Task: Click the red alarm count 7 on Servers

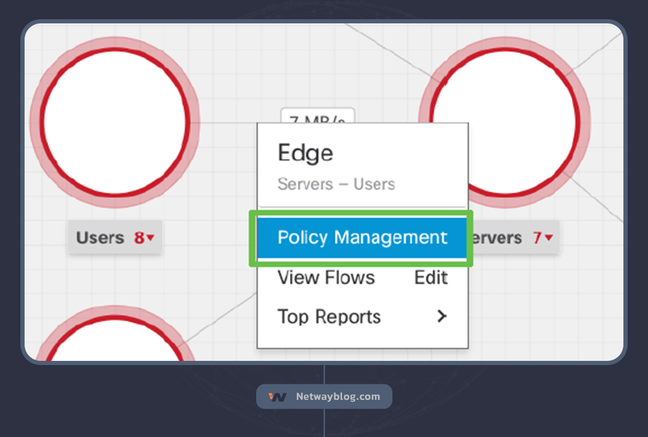Action: (x=537, y=238)
